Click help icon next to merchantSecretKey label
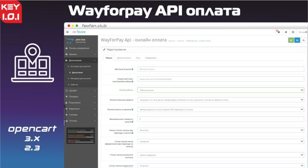Image resolution: width=308 pixels, height=168 pixels. point(132,81)
